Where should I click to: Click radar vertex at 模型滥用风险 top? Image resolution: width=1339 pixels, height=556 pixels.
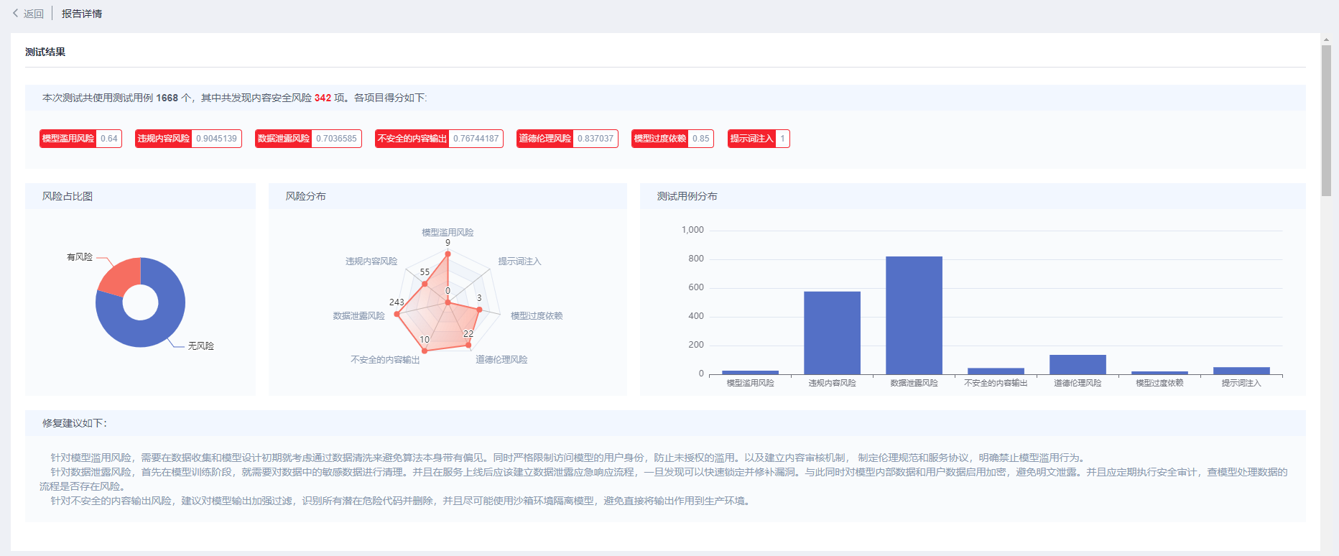(x=448, y=254)
